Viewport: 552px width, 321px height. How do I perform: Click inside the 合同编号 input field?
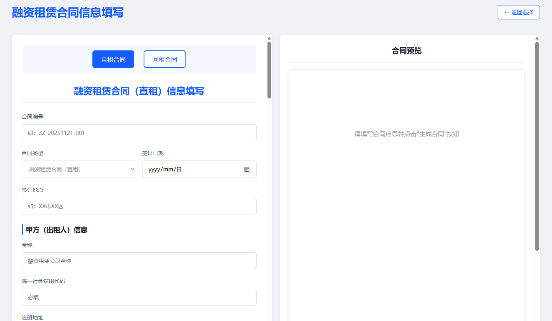pos(139,133)
